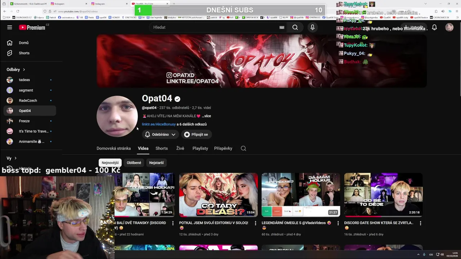The width and height of the screenshot is (461, 259).
Task: Open the on-screen keyboard icon in search
Action: coord(282,27)
